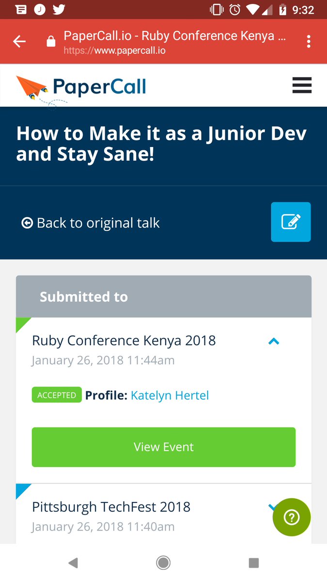Tap the vibrate mode status icon
The height and width of the screenshot is (582, 327).
(x=216, y=10)
